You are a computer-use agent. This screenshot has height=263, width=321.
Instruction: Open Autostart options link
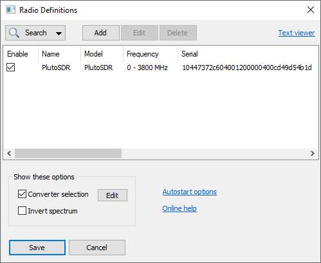190,192
